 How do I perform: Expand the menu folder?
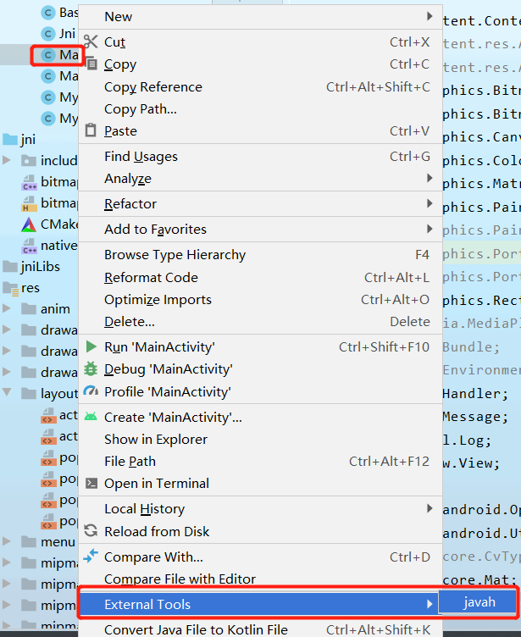[x=7, y=540]
